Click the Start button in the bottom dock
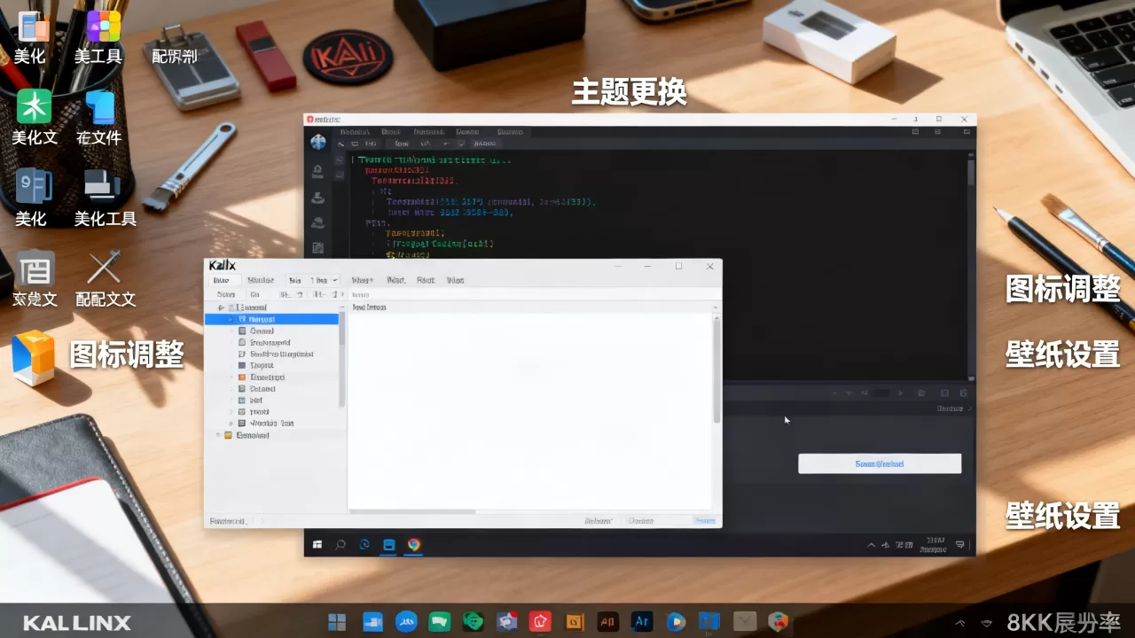Screen dimensions: 1135x638 [x=337, y=622]
